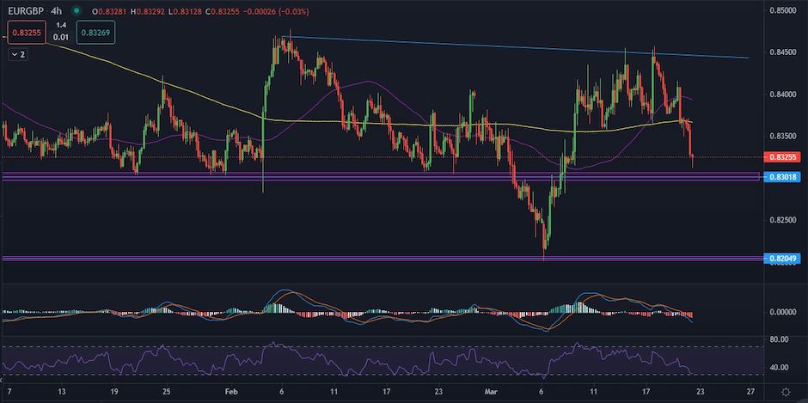
Task: Click the order quantity value 1.4
Action: (61, 25)
